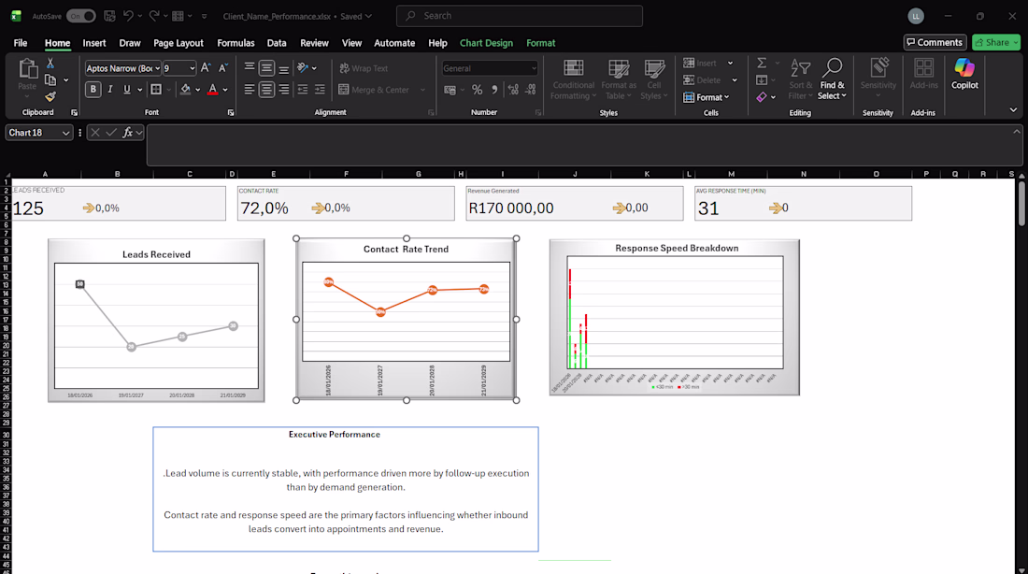Switch to the Chart Design tab

(487, 43)
